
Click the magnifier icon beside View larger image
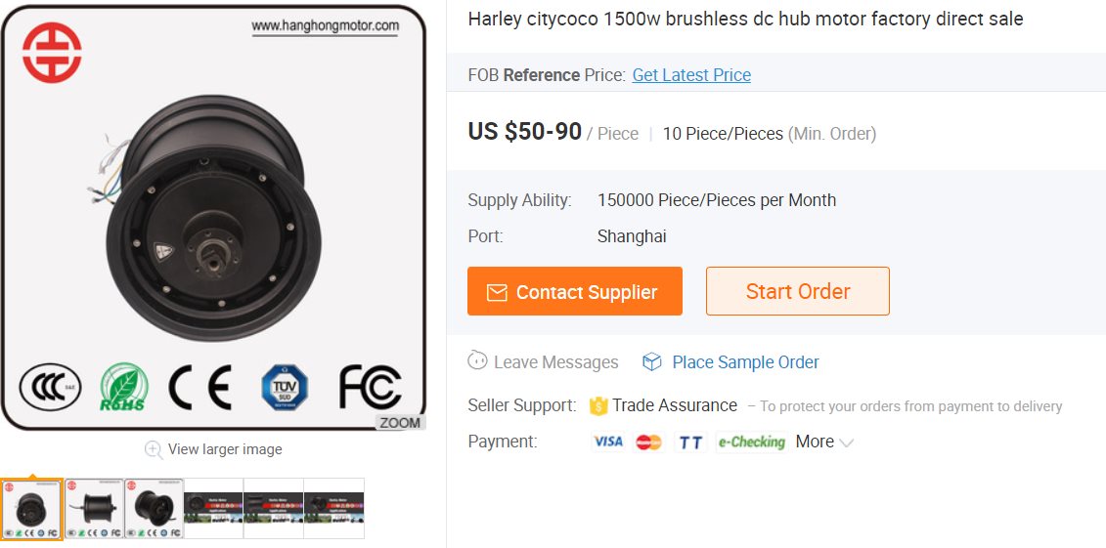point(154,449)
